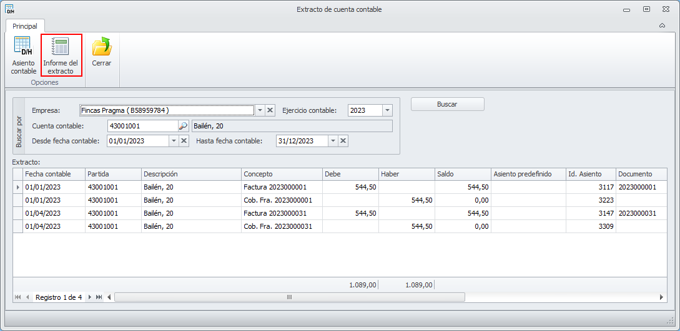The height and width of the screenshot is (331, 680).
Task: Generate the Informe del extracto report
Action: [61, 55]
